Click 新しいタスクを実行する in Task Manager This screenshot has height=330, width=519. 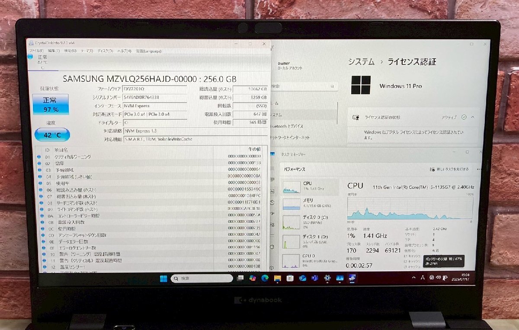point(450,169)
